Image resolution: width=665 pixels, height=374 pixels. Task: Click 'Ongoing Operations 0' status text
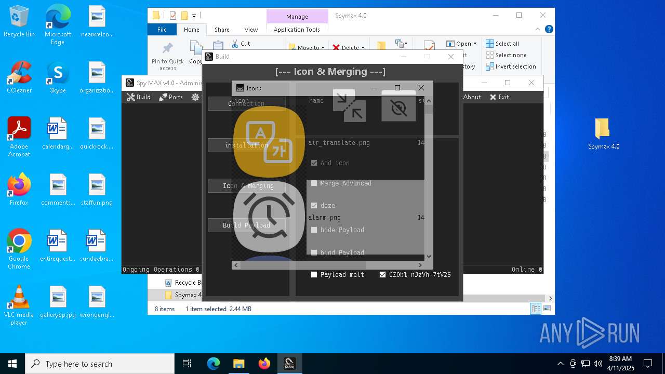coord(161,269)
